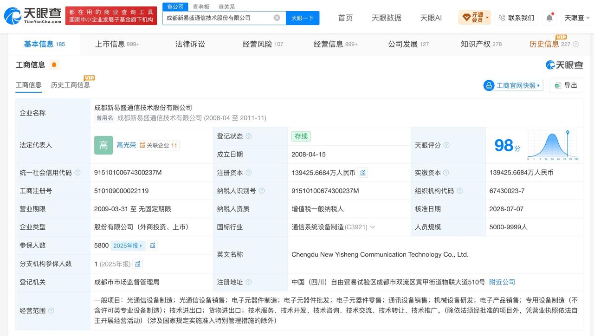The width and height of the screenshot is (594, 336).
Task: Switch to 查公司 search tab
Action: 175,7
